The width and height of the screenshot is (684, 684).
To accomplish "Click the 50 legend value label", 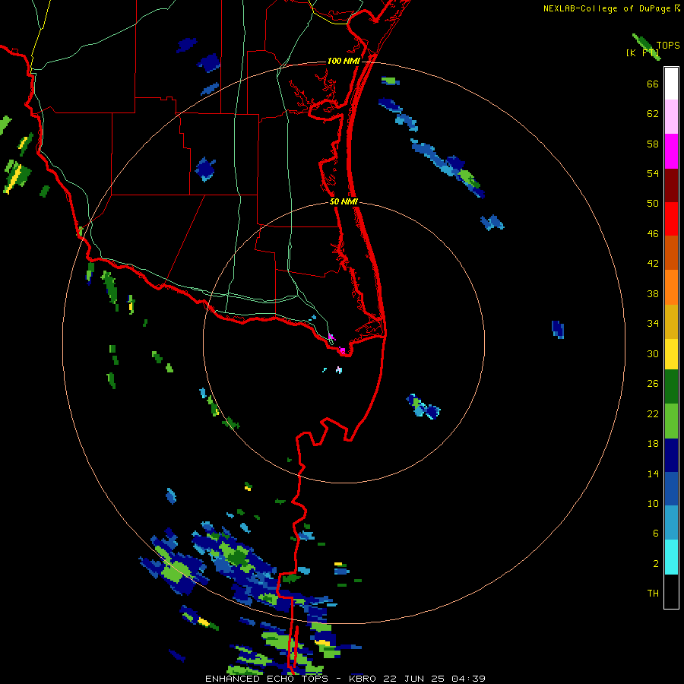I will coord(653,203).
